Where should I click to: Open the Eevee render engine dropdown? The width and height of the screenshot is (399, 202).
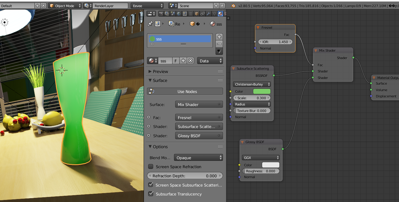pos(147,6)
